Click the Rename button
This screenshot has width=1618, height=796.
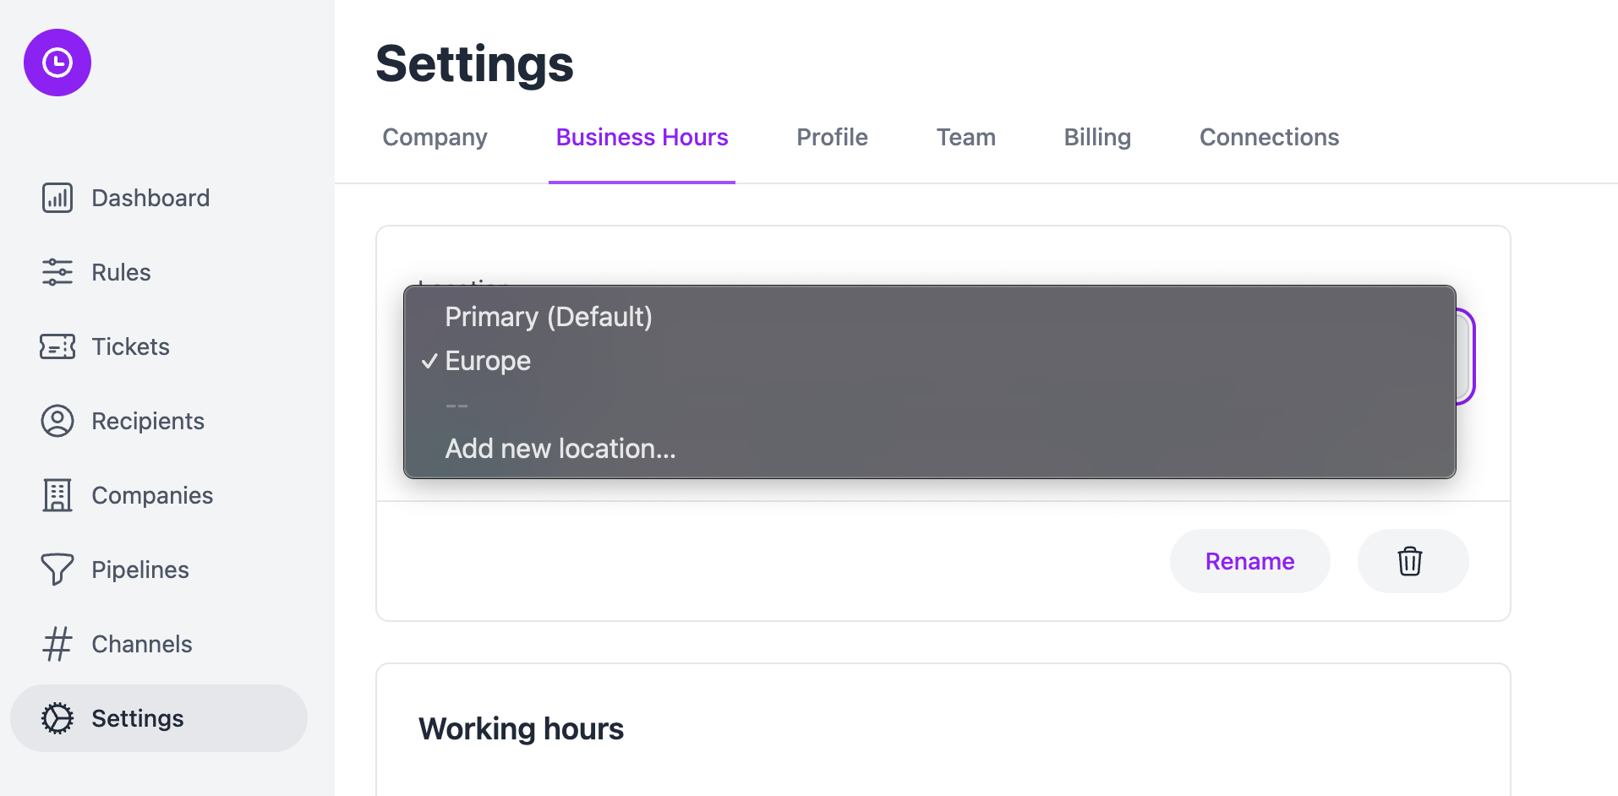pyautogui.click(x=1249, y=561)
